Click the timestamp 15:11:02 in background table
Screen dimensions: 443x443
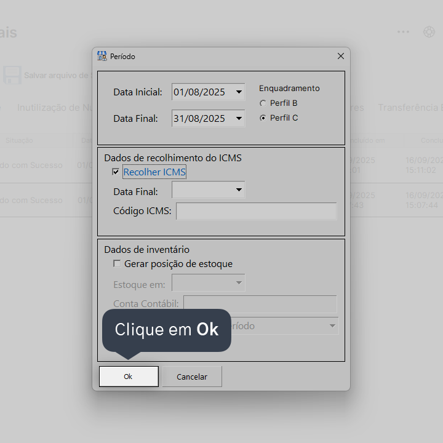421,170
